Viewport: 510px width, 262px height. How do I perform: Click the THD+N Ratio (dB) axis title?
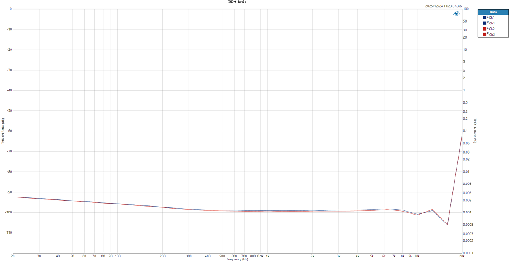tap(3, 131)
